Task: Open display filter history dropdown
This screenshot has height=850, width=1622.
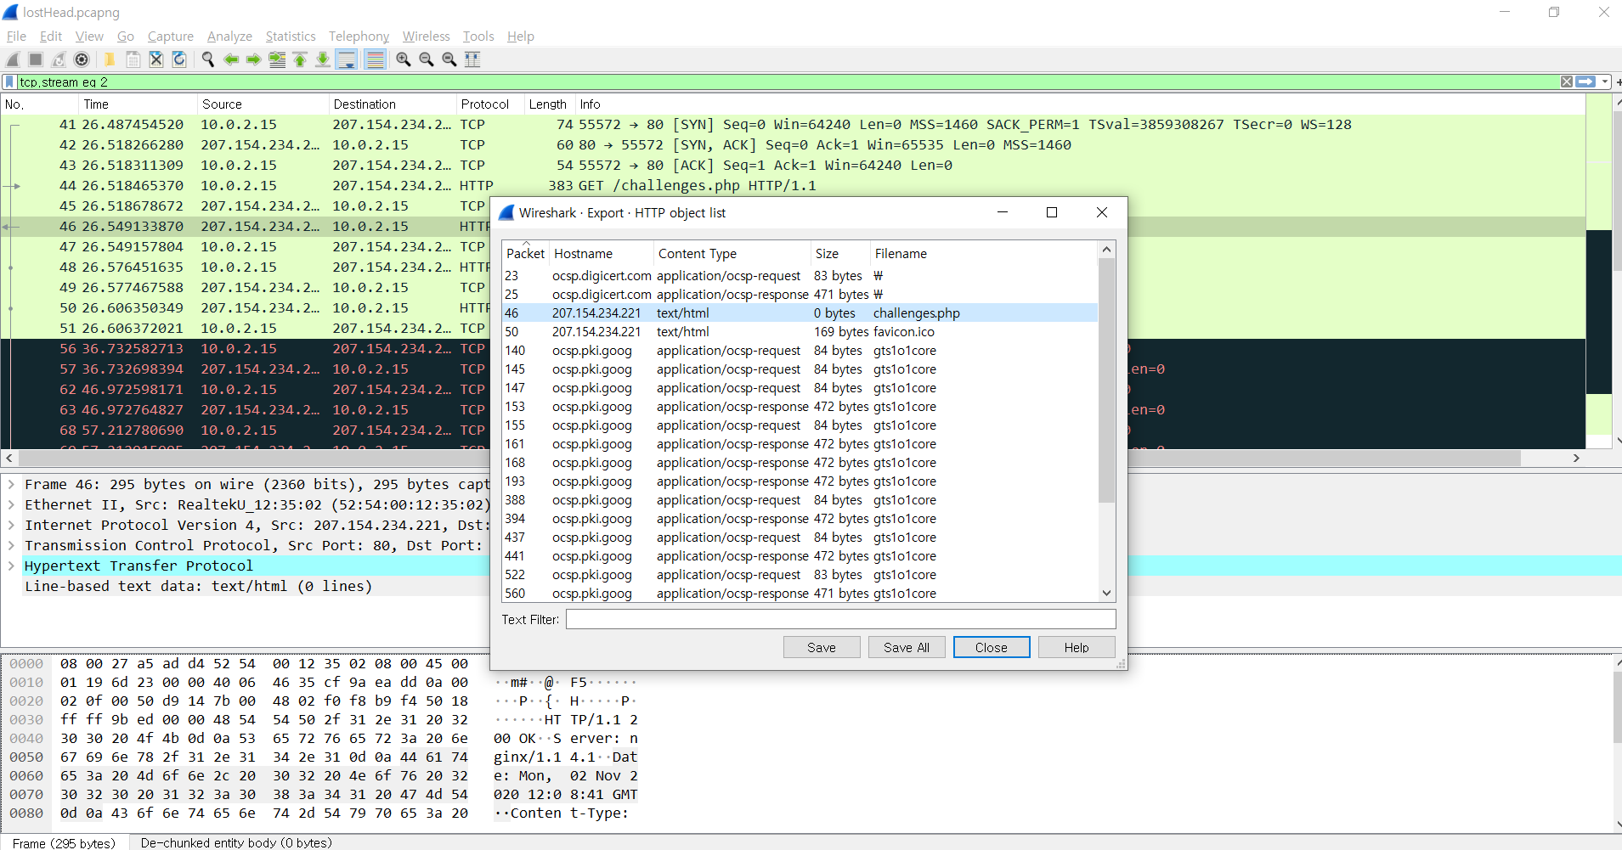Action: coord(1605,82)
